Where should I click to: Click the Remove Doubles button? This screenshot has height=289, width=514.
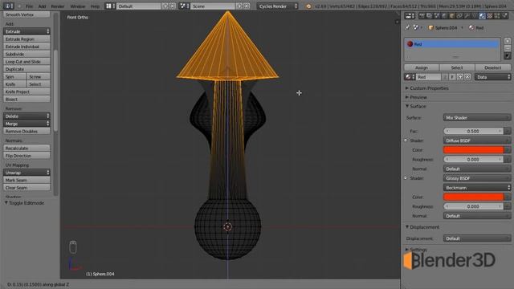(27, 131)
